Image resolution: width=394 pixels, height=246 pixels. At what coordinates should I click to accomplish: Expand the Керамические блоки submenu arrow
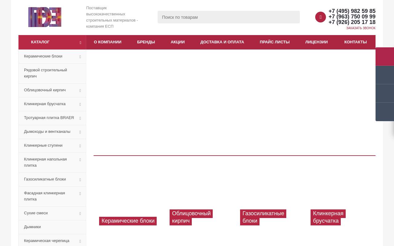[80, 57]
